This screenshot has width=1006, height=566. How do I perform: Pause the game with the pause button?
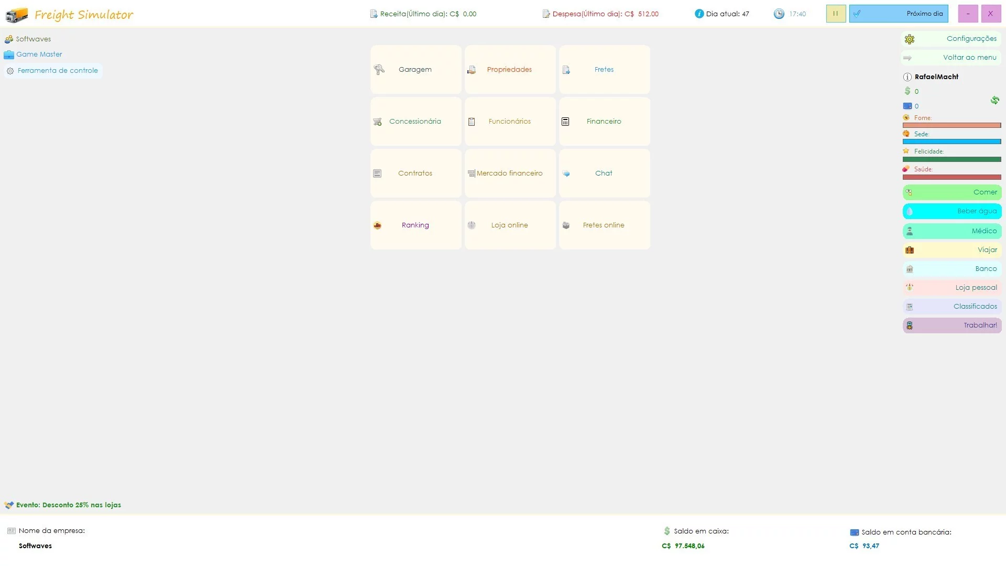click(836, 14)
